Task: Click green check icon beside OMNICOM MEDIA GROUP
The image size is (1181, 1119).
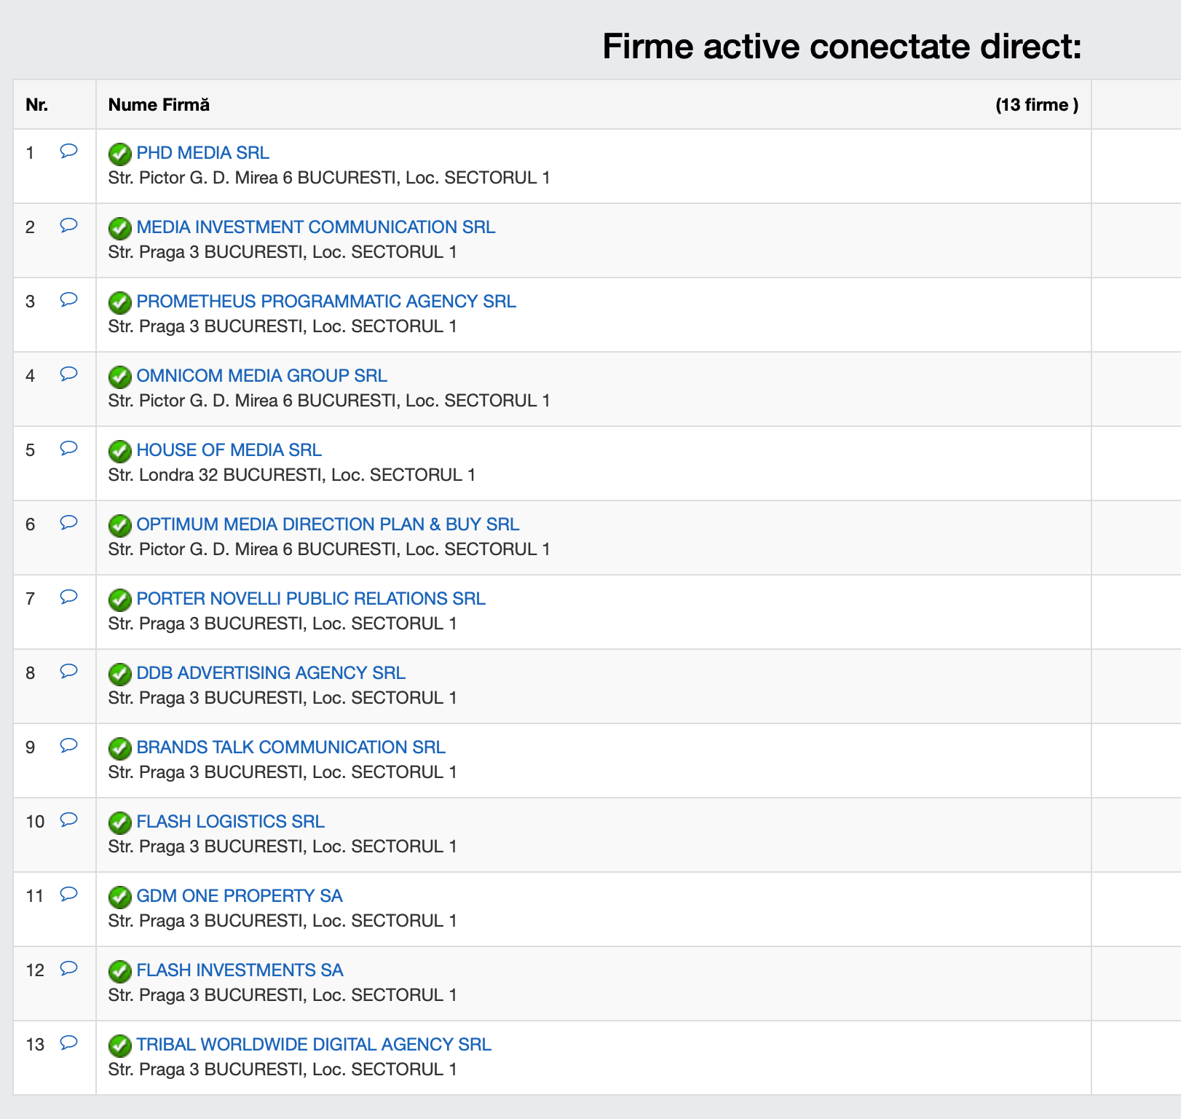Action: 120,377
